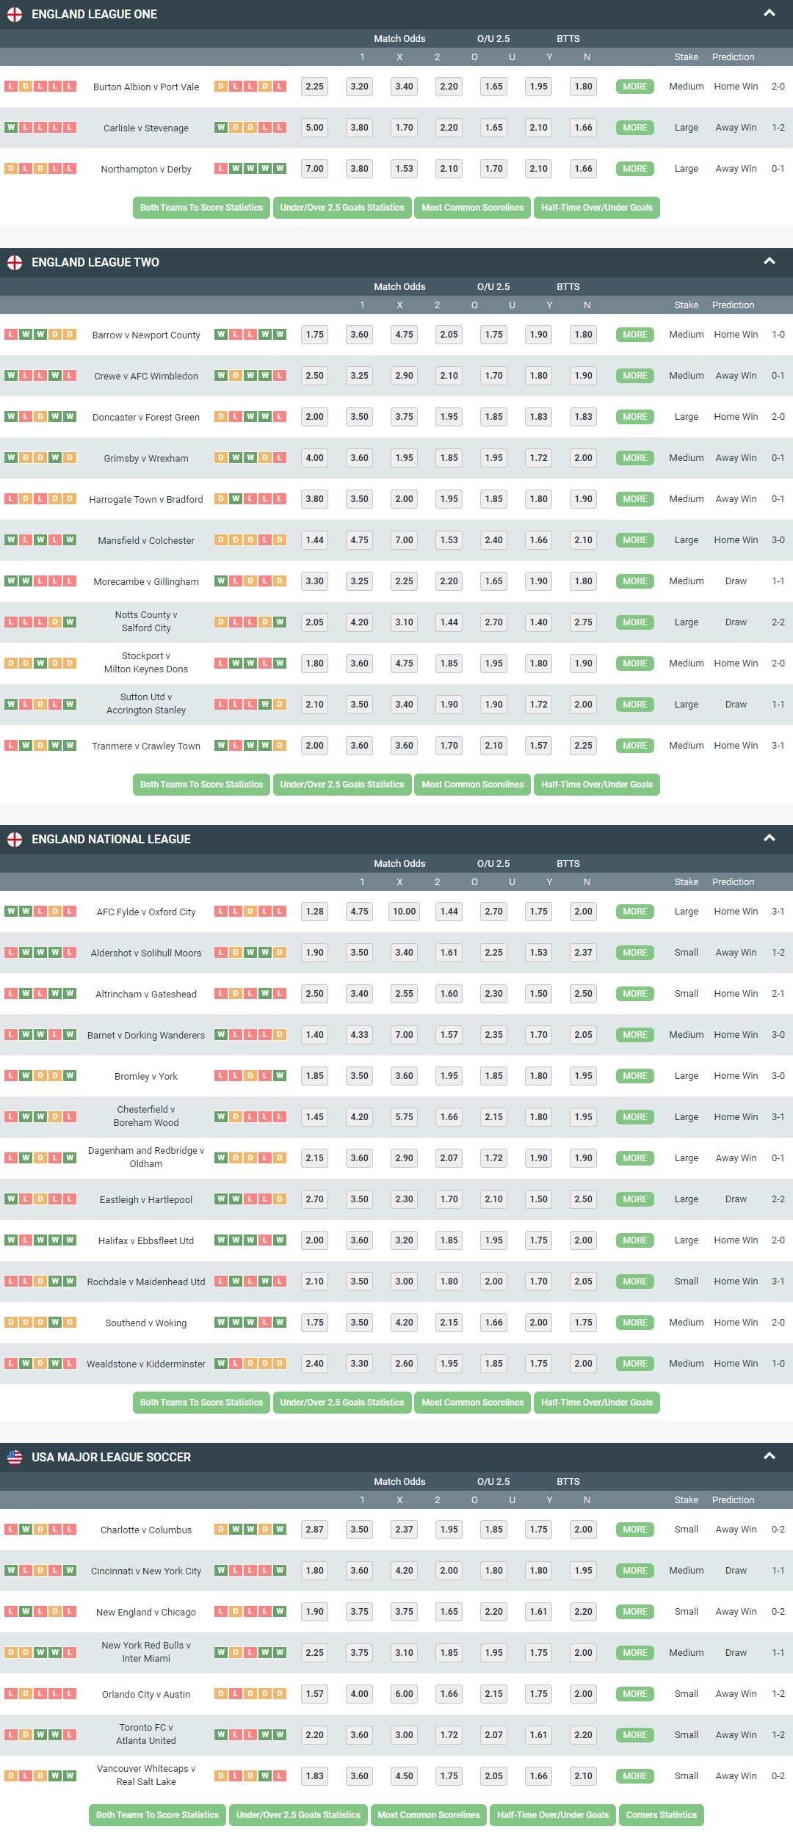Select away odds 10.00 for AFC Fylde v Oxford City

pyautogui.click(x=405, y=912)
